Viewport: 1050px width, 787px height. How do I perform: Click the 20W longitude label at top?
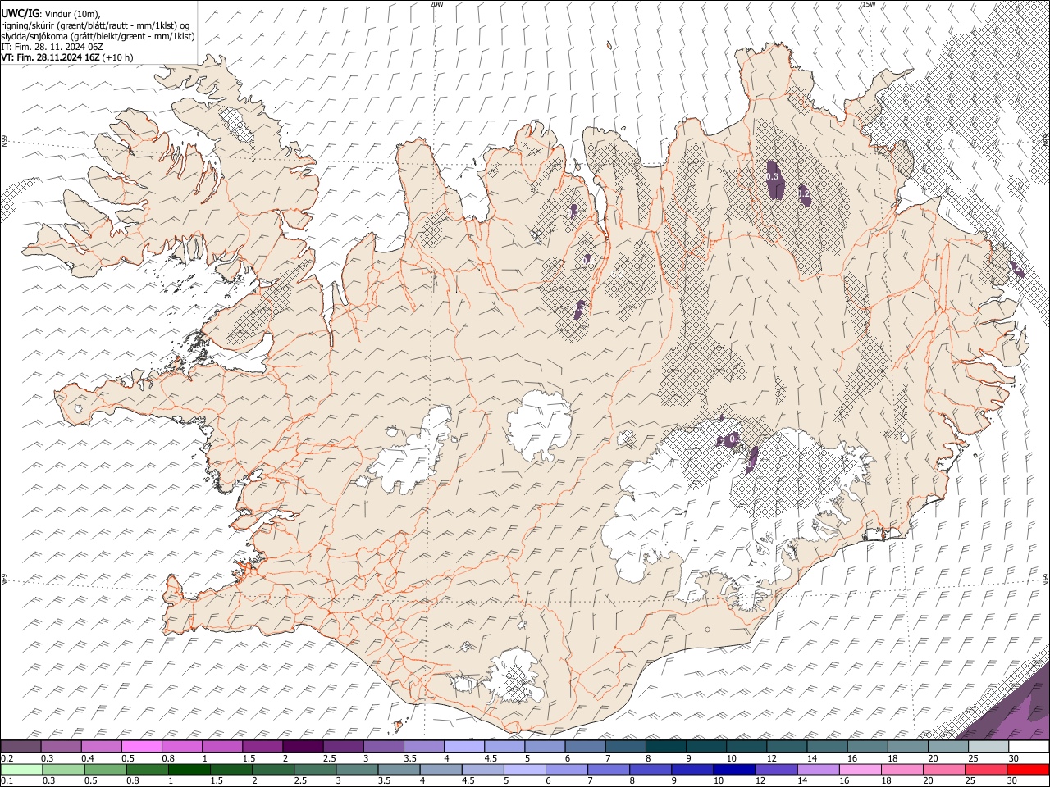pyautogui.click(x=436, y=4)
